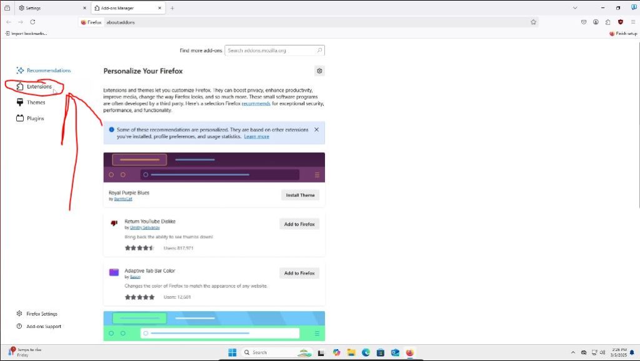This screenshot has width=640, height=361.
Task: Click the taskbar Search box
Action: pyautogui.click(x=277, y=352)
